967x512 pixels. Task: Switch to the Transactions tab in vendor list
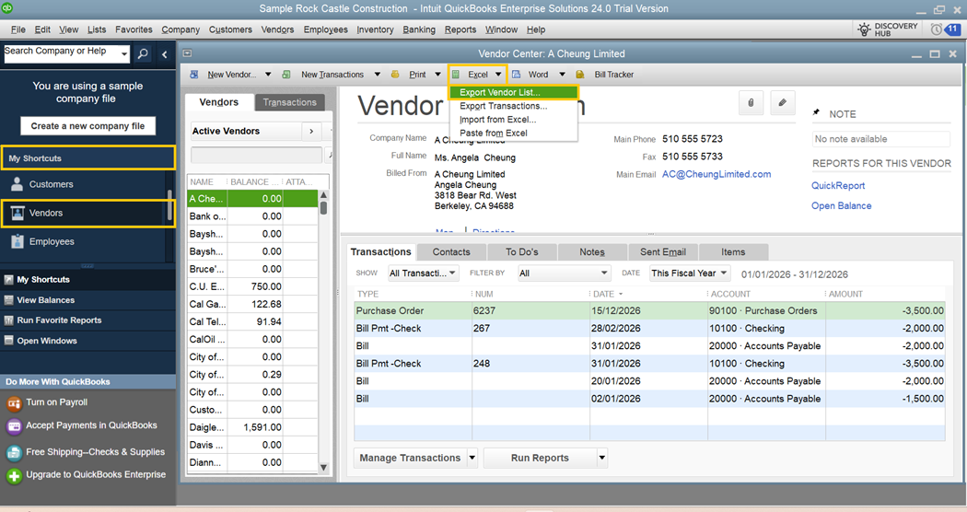290,102
